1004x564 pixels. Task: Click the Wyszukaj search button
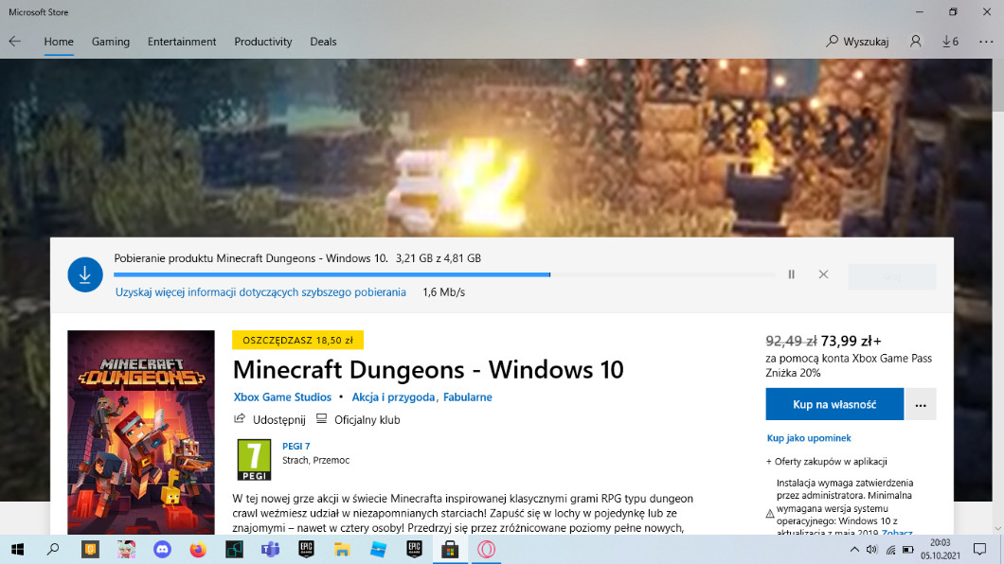857,42
